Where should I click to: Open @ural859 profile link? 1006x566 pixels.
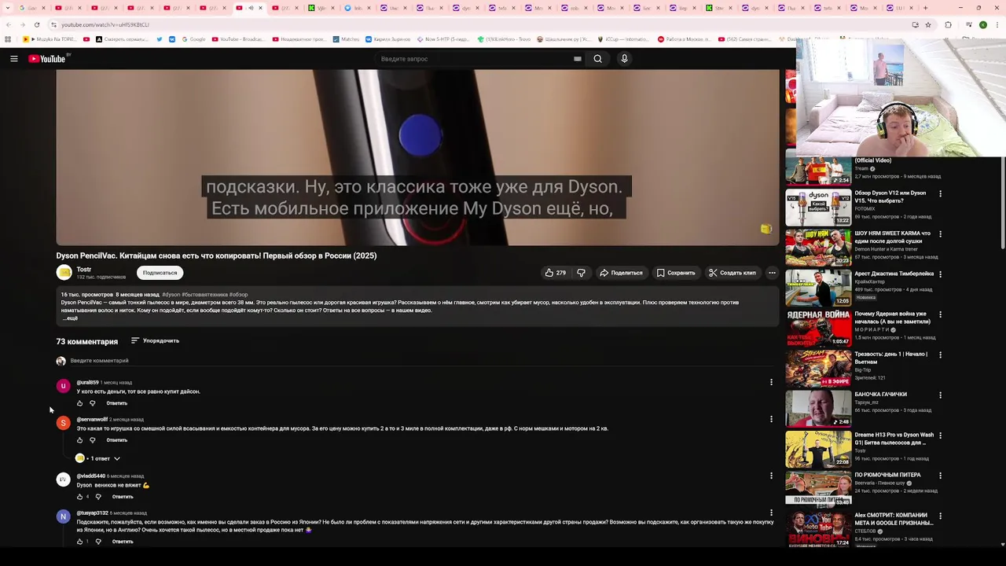click(87, 383)
